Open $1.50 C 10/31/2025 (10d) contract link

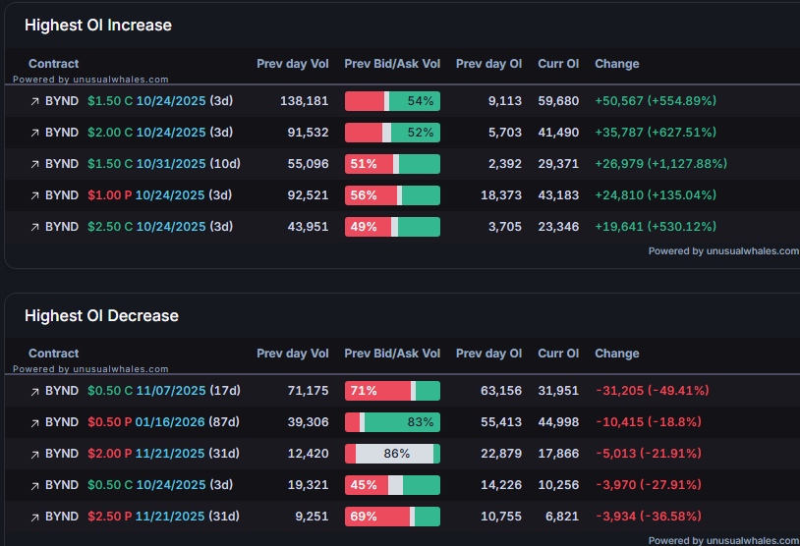[164, 164]
